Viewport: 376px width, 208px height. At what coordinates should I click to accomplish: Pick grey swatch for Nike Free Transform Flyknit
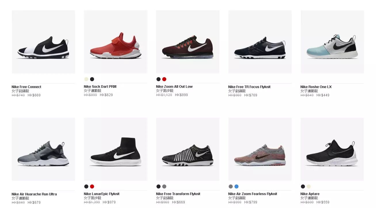164,186
